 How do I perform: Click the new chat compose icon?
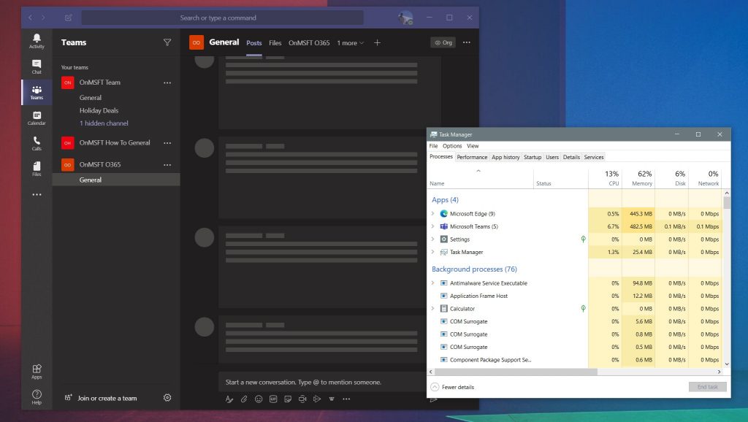click(68, 18)
